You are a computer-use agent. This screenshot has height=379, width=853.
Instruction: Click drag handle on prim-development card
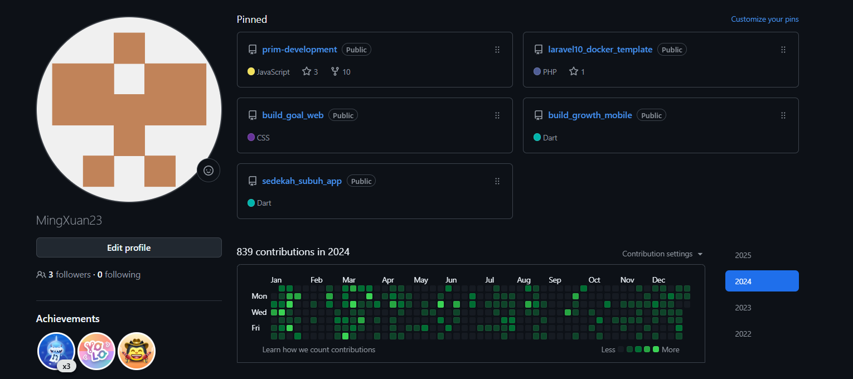[497, 50]
